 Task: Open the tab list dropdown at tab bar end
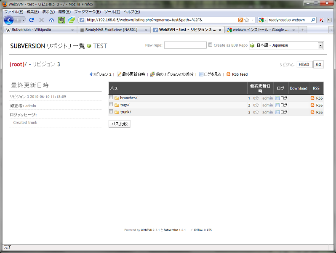click(x=331, y=30)
